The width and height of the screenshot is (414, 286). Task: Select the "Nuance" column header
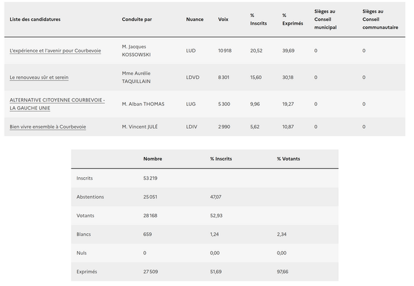[195, 20]
